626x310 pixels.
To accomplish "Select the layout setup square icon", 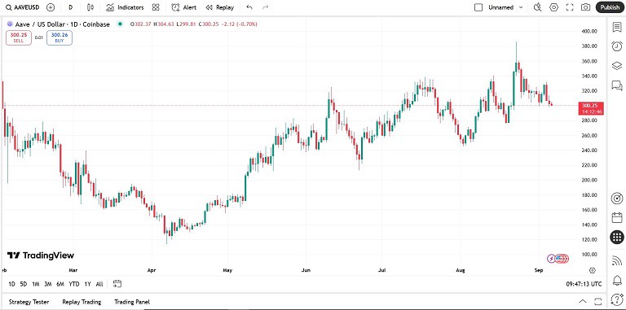I will point(478,7).
